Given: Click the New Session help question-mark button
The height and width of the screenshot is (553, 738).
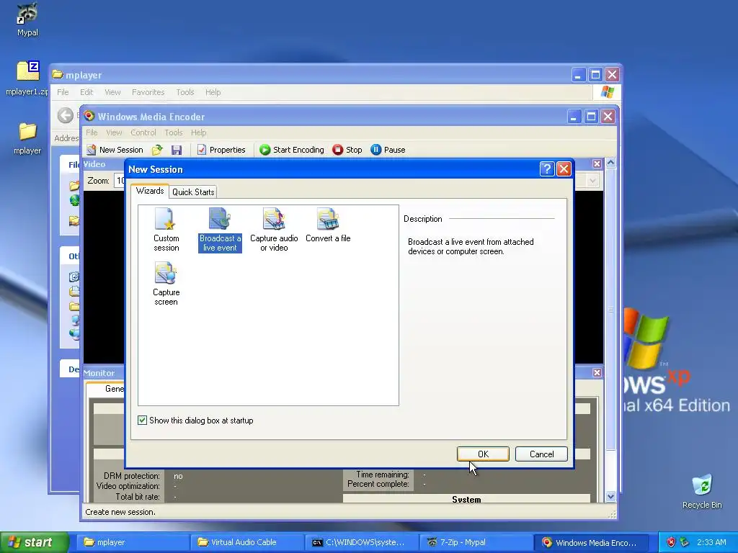Looking at the screenshot, I should coord(546,169).
